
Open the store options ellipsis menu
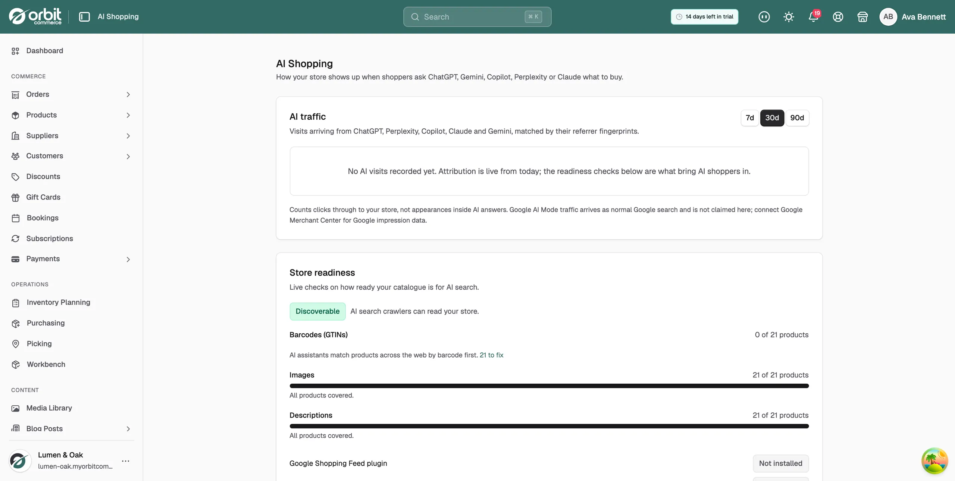point(126,461)
